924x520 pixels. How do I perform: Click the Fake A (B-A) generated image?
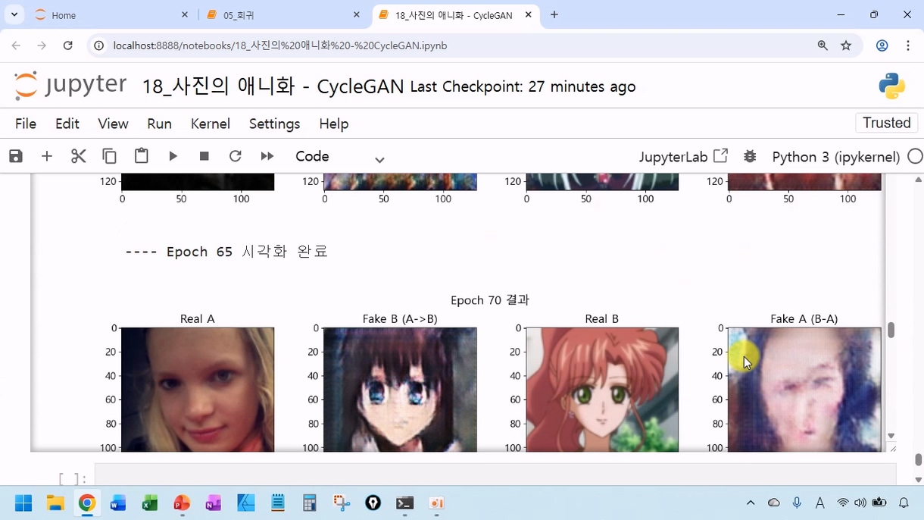point(804,390)
